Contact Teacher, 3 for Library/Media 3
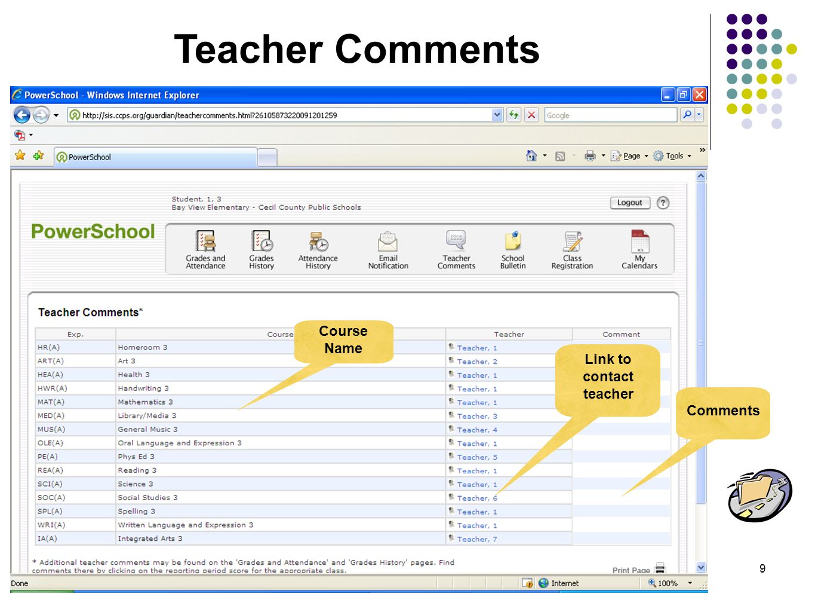 tap(477, 416)
